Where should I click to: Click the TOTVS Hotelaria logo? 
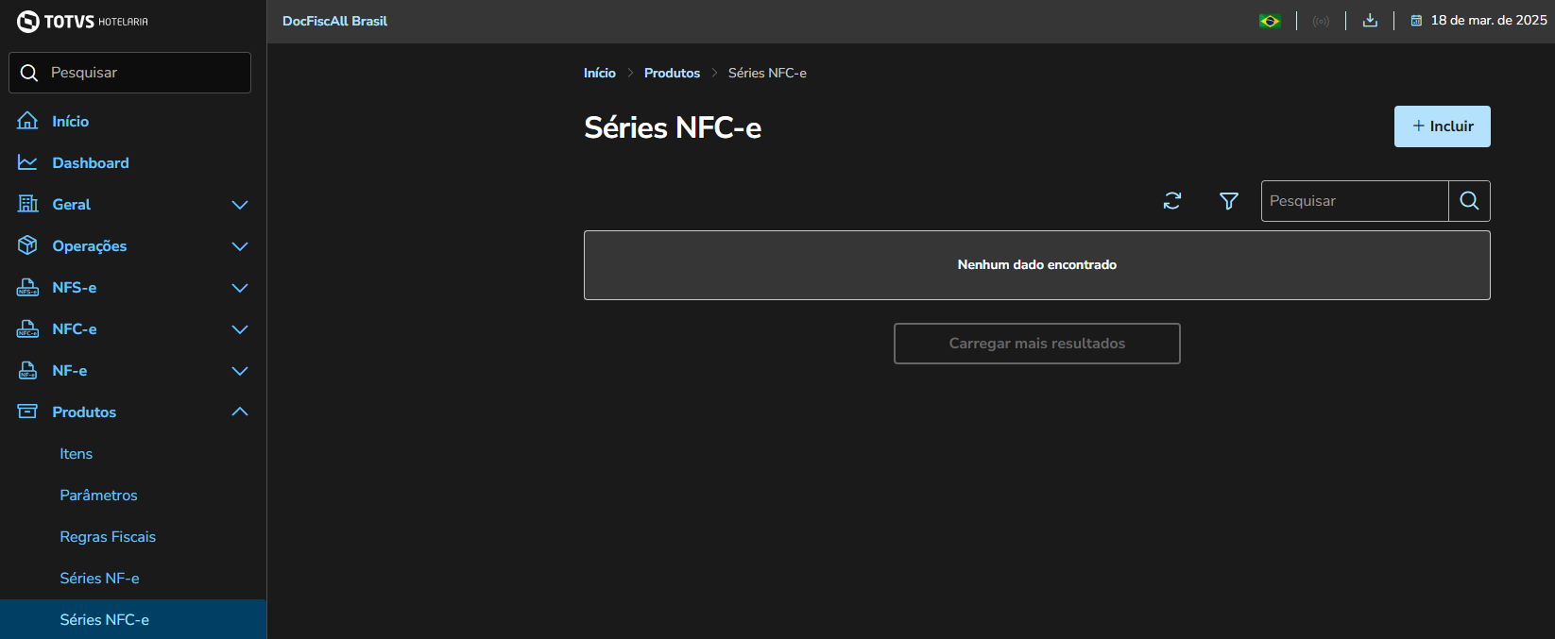(83, 21)
